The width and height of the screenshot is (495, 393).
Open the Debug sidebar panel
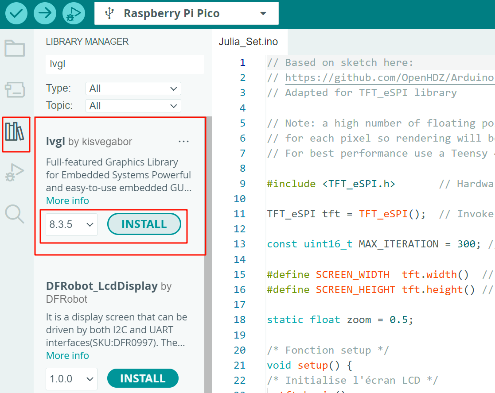click(x=15, y=173)
